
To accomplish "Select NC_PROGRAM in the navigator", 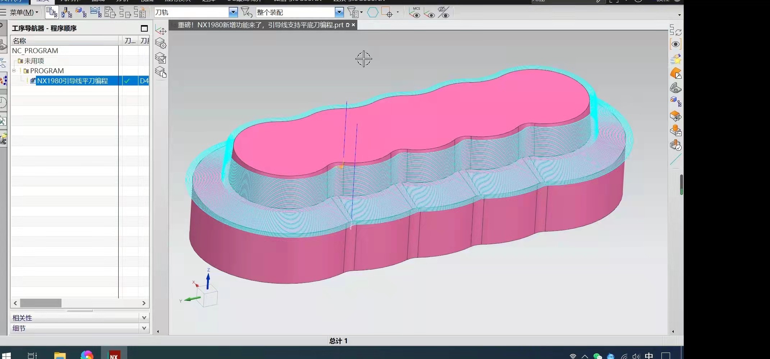I will (x=35, y=51).
